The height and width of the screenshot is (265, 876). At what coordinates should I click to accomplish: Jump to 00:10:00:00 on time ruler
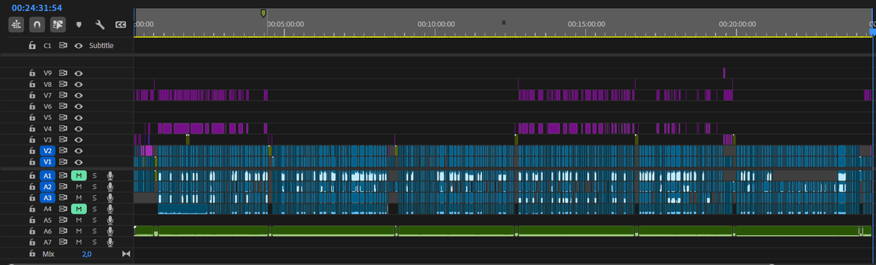(437, 23)
